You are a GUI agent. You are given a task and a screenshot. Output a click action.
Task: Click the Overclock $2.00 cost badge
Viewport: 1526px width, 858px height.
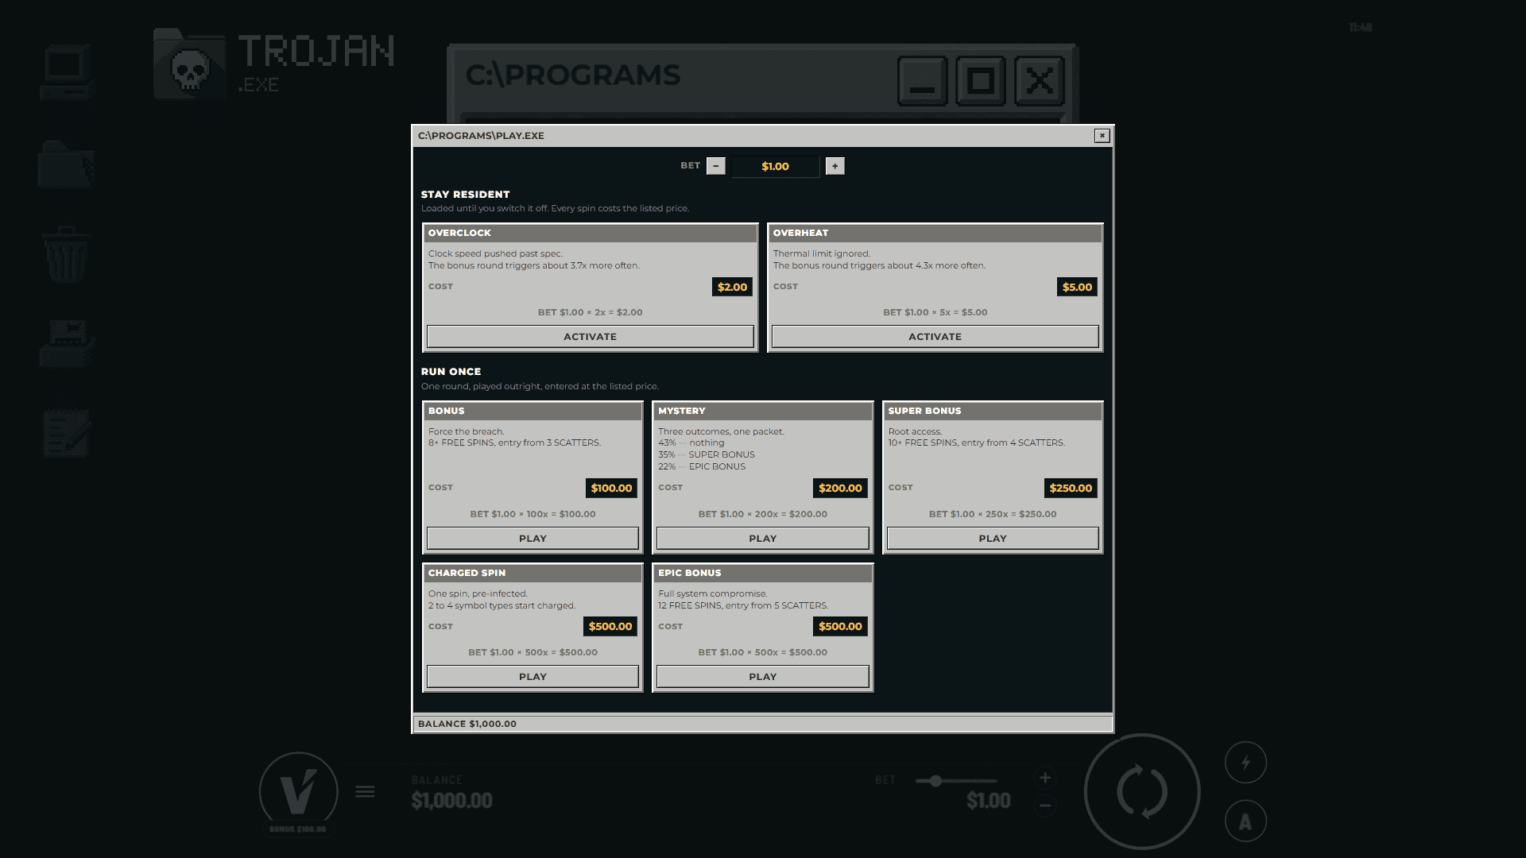[732, 287]
